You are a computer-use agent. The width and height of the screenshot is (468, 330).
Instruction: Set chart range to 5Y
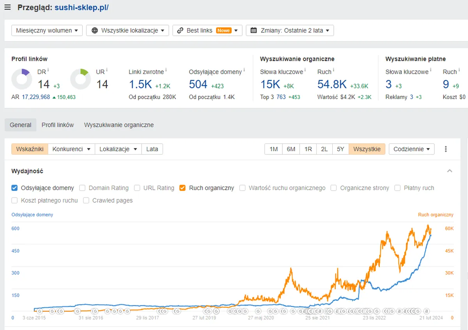tap(340, 149)
